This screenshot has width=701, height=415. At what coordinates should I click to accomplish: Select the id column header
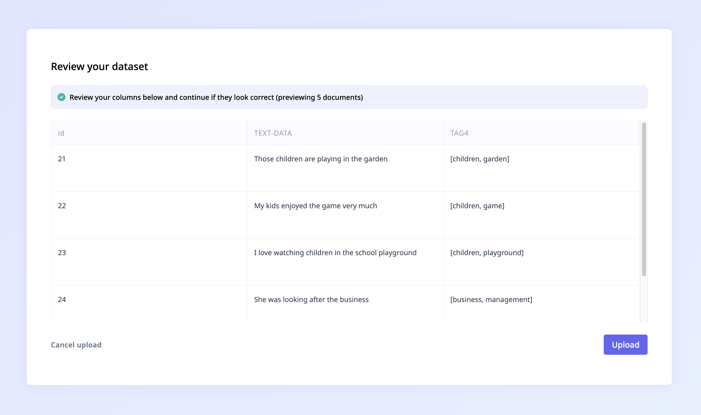(x=61, y=133)
